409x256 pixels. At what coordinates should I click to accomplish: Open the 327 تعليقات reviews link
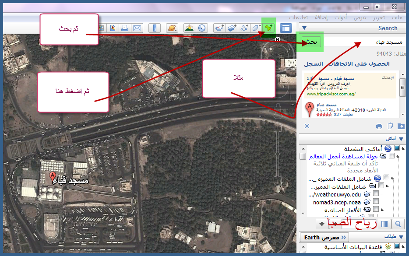(343, 115)
